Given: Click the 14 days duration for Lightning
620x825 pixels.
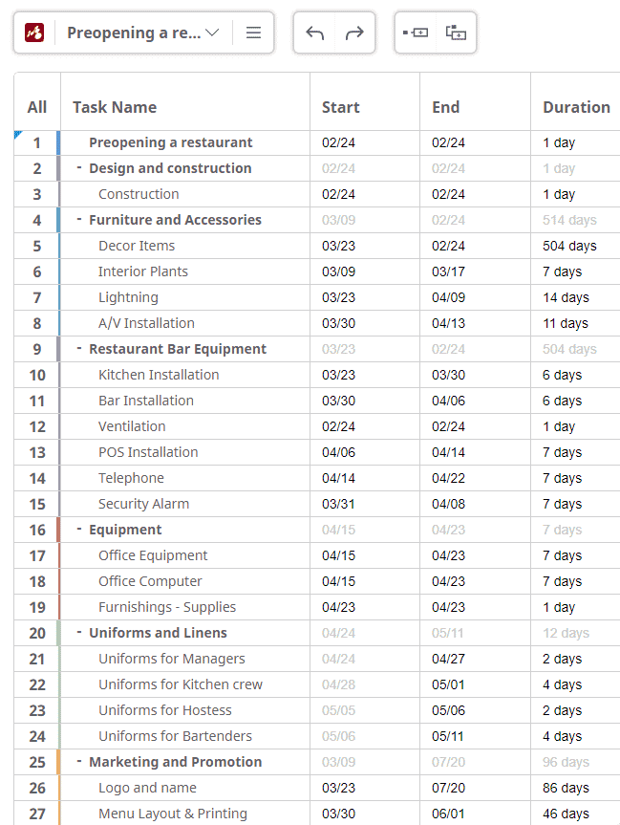Looking at the screenshot, I should pyautogui.click(x=566, y=297).
